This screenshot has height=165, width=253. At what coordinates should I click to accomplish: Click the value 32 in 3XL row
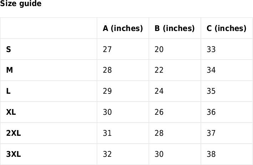pyautogui.click(x=107, y=154)
